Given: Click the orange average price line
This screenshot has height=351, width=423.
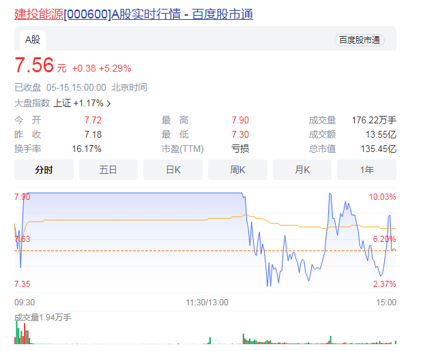Looking at the screenshot, I should [x=136, y=219].
